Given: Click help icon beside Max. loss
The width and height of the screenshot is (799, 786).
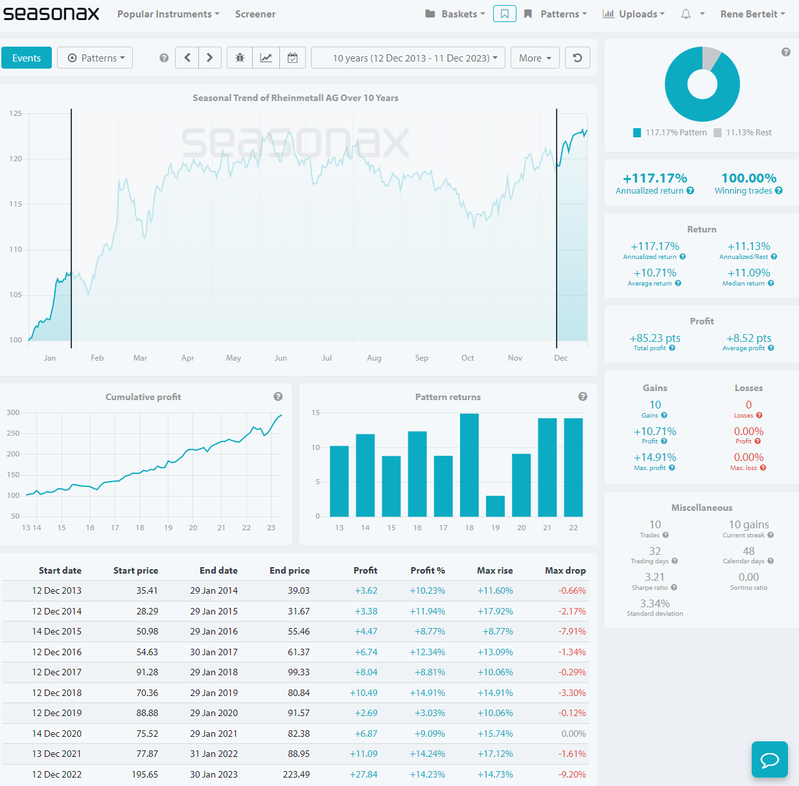Looking at the screenshot, I should click(x=763, y=467).
